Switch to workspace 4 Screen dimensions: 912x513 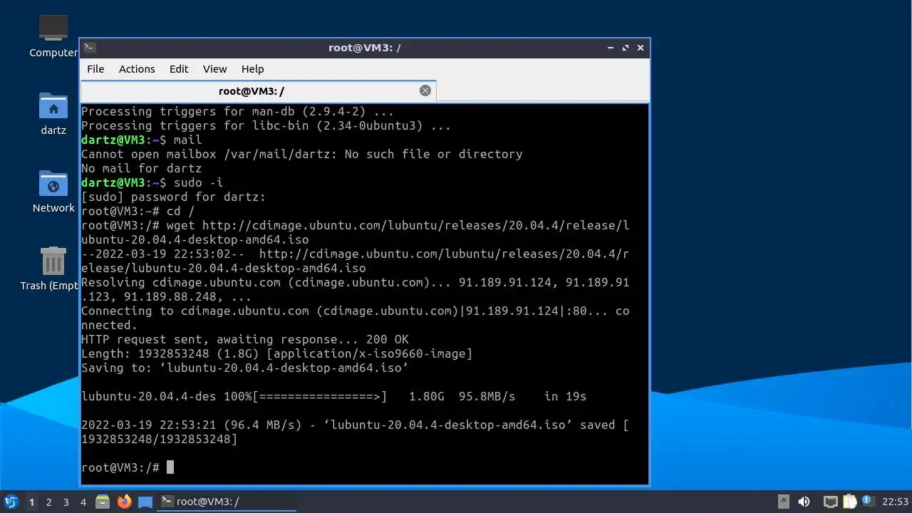(x=83, y=502)
